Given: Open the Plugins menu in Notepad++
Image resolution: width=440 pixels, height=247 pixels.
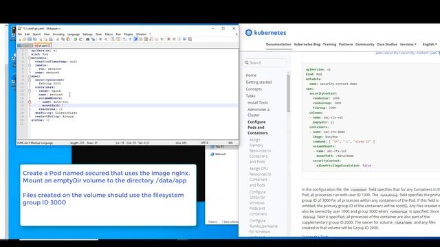Looking at the screenshot, I should click(129, 34).
